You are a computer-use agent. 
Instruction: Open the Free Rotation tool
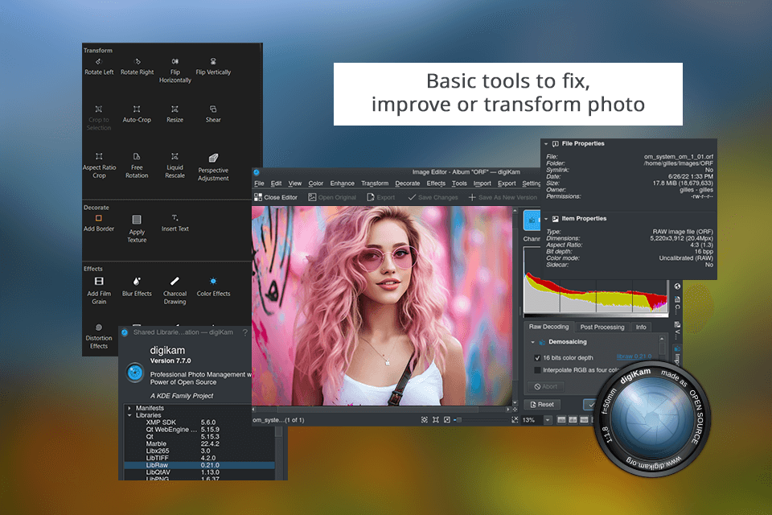click(x=137, y=166)
